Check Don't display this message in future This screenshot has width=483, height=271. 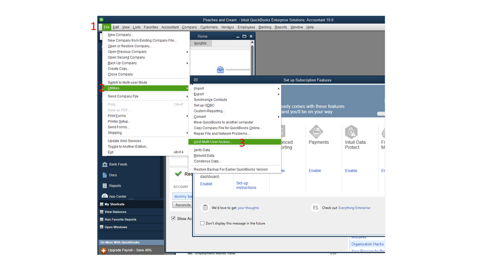pyautogui.click(x=203, y=223)
